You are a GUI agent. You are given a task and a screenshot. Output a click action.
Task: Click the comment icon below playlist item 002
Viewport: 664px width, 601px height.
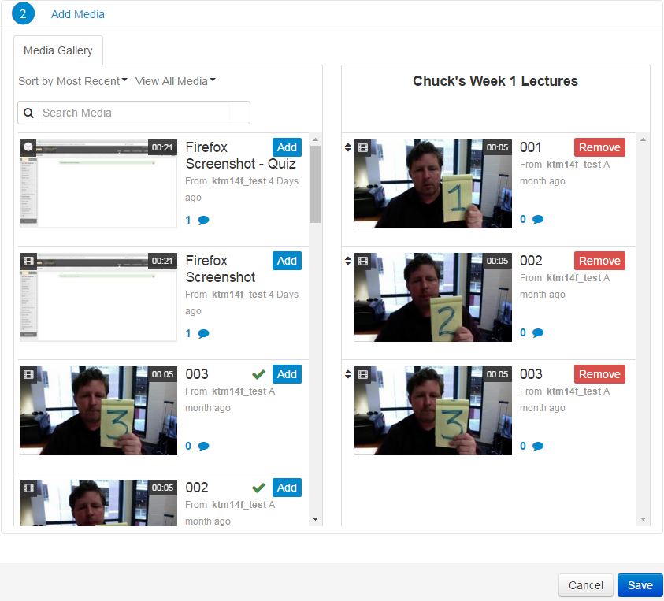[x=537, y=332]
